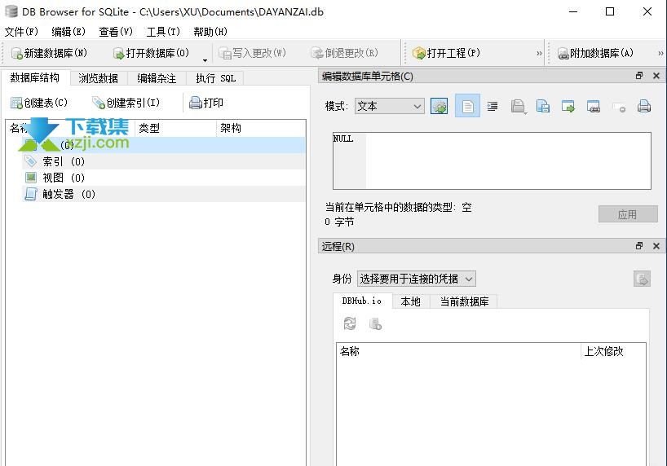The height and width of the screenshot is (466, 667).
Task: Select the 索引 (0) tree row
Action: (164, 161)
